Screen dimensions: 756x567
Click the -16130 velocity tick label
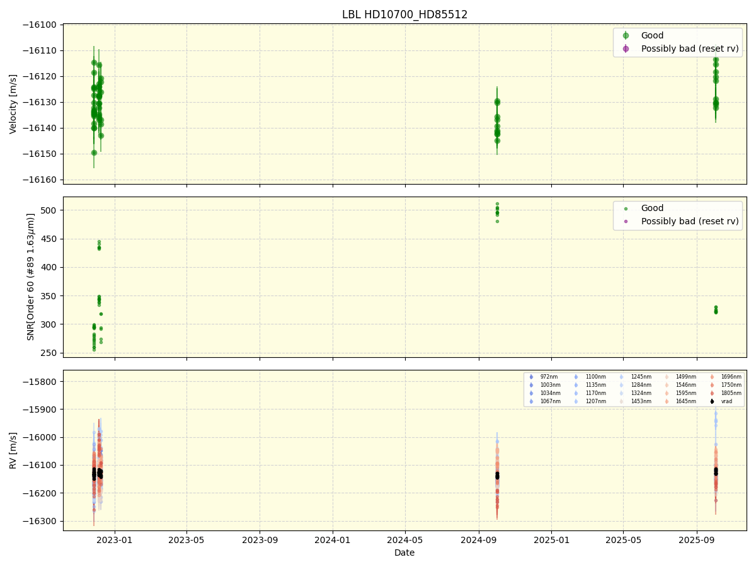41,102
